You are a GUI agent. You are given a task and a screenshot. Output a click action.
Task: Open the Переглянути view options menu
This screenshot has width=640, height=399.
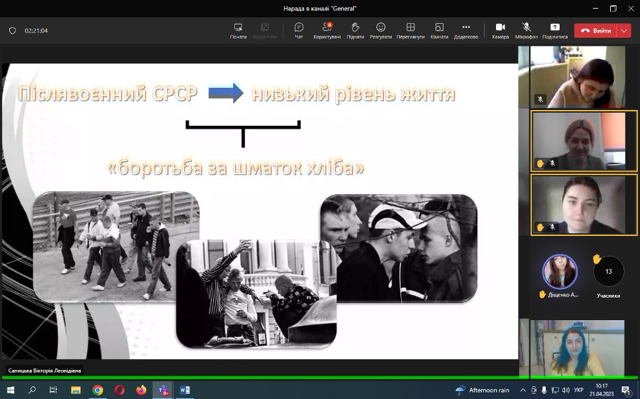(x=410, y=30)
